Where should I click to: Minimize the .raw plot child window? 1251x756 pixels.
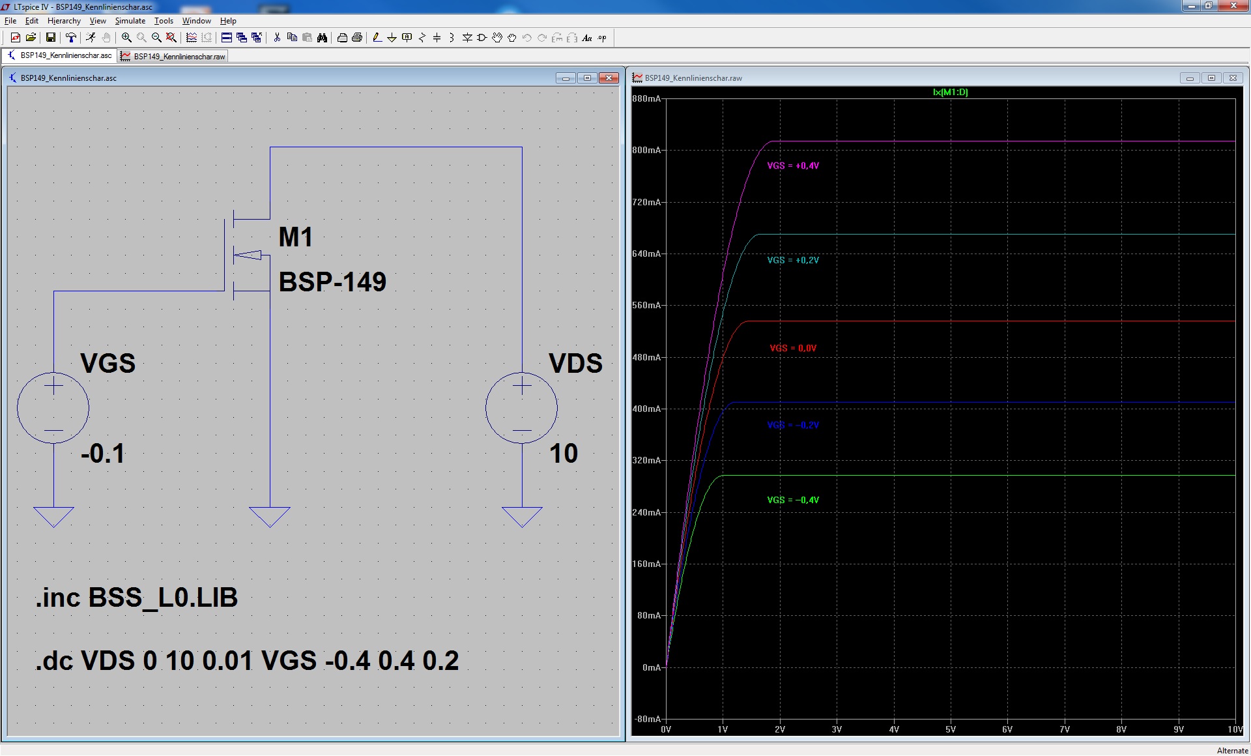pyautogui.click(x=1190, y=78)
